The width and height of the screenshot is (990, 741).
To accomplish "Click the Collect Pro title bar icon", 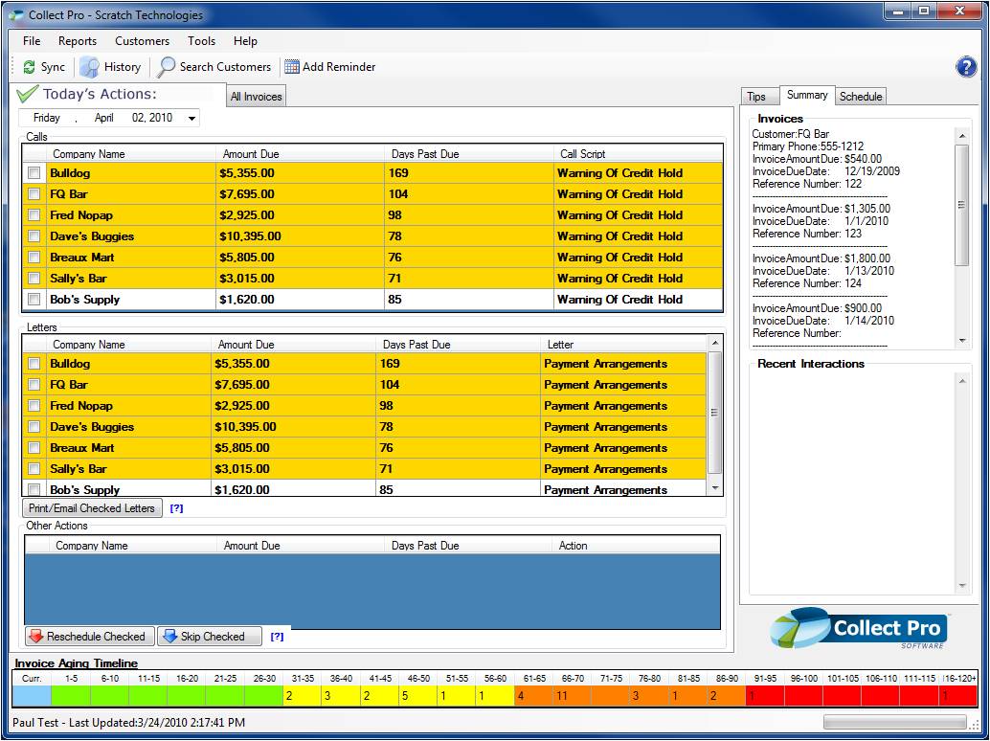I will point(17,15).
